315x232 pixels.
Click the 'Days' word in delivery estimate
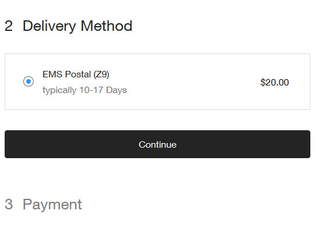click(116, 90)
